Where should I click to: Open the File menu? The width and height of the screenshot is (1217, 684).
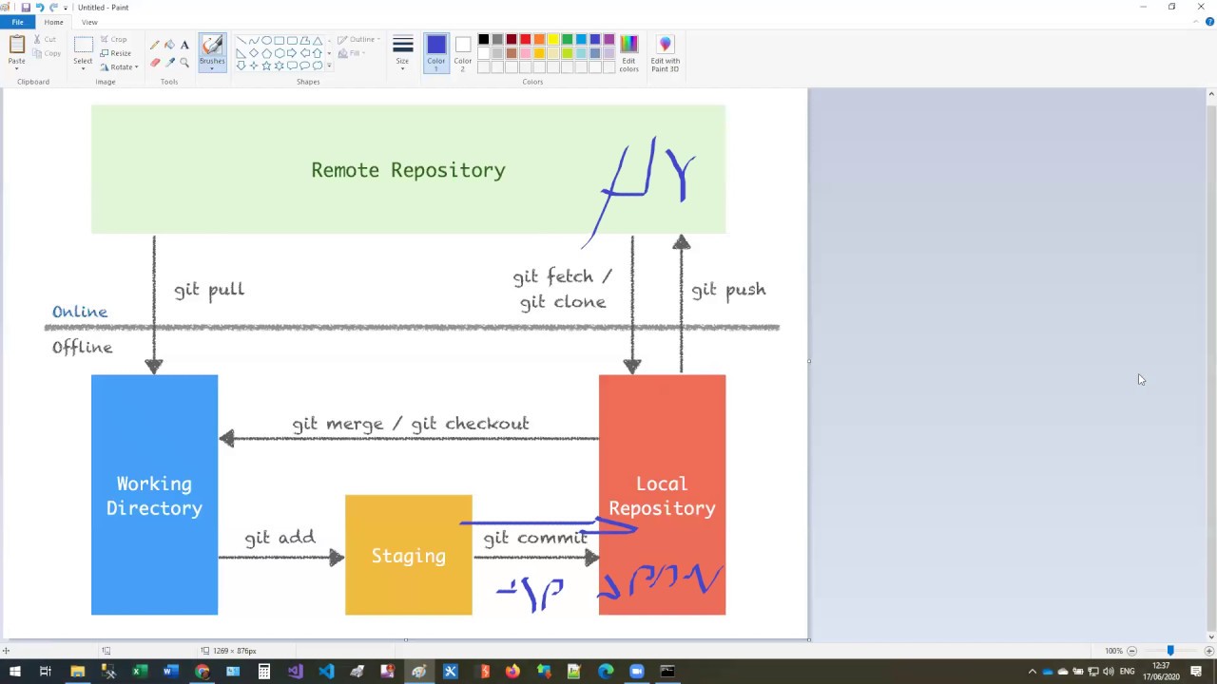17,22
